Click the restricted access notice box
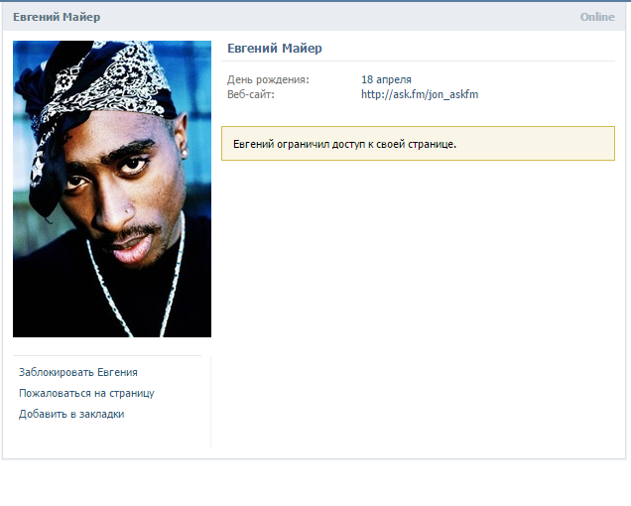Viewport: 631px width, 506px height. pyautogui.click(x=418, y=143)
